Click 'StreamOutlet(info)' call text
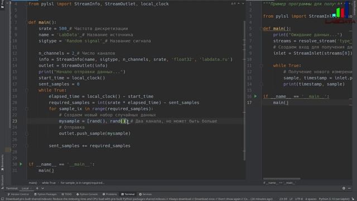The width and height of the screenshot is (357, 201). tap(84, 66)
